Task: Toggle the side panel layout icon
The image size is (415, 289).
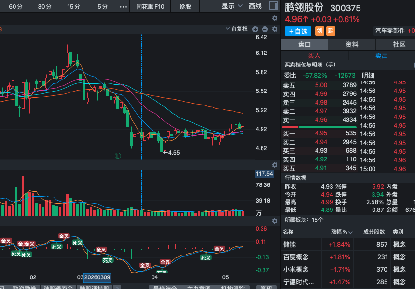Action: pos(274,6)
